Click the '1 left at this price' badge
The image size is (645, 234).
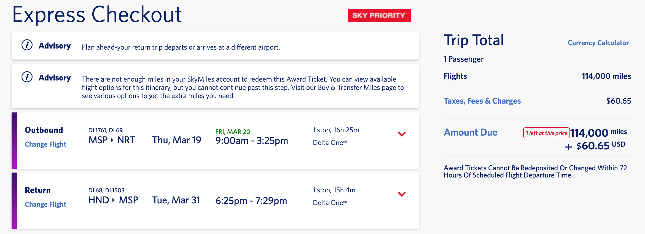point(546,133)
